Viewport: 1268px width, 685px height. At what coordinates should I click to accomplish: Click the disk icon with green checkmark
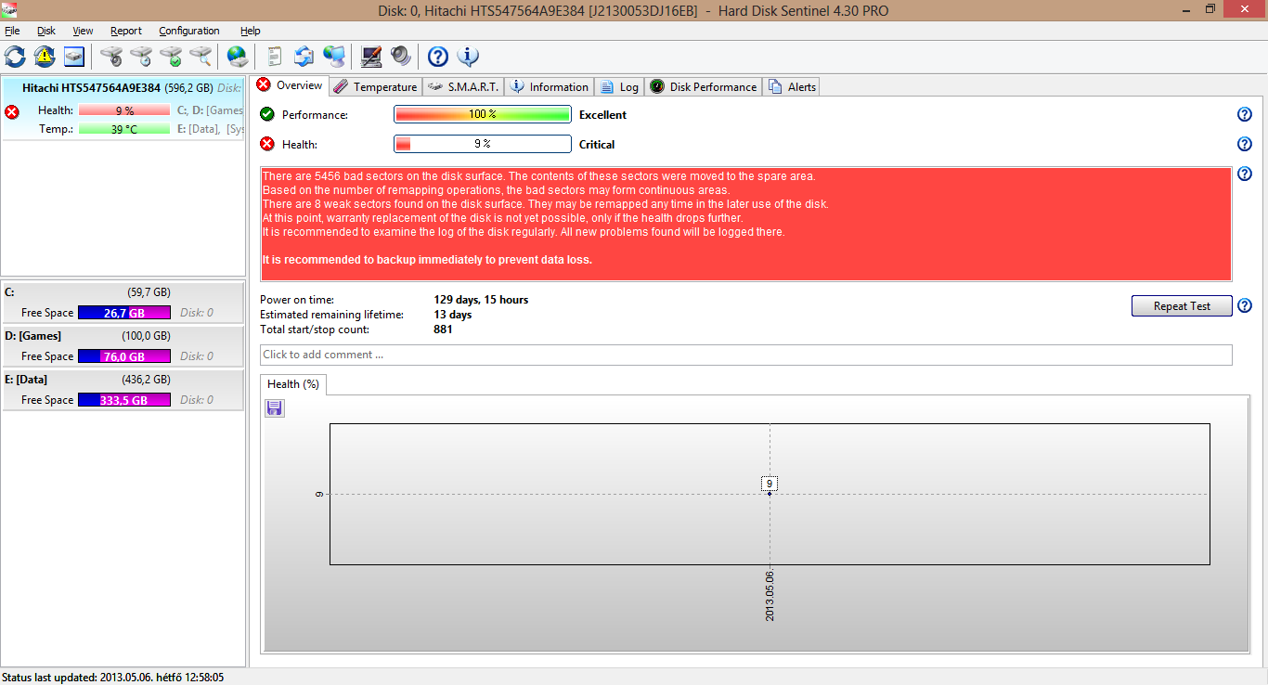171,57
